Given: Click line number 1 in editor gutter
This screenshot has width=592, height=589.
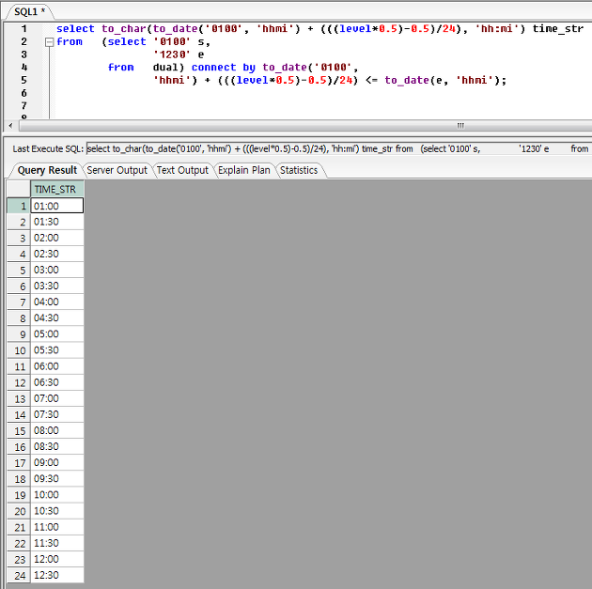Looking at the screenshot, I should (x=24, y=29).
